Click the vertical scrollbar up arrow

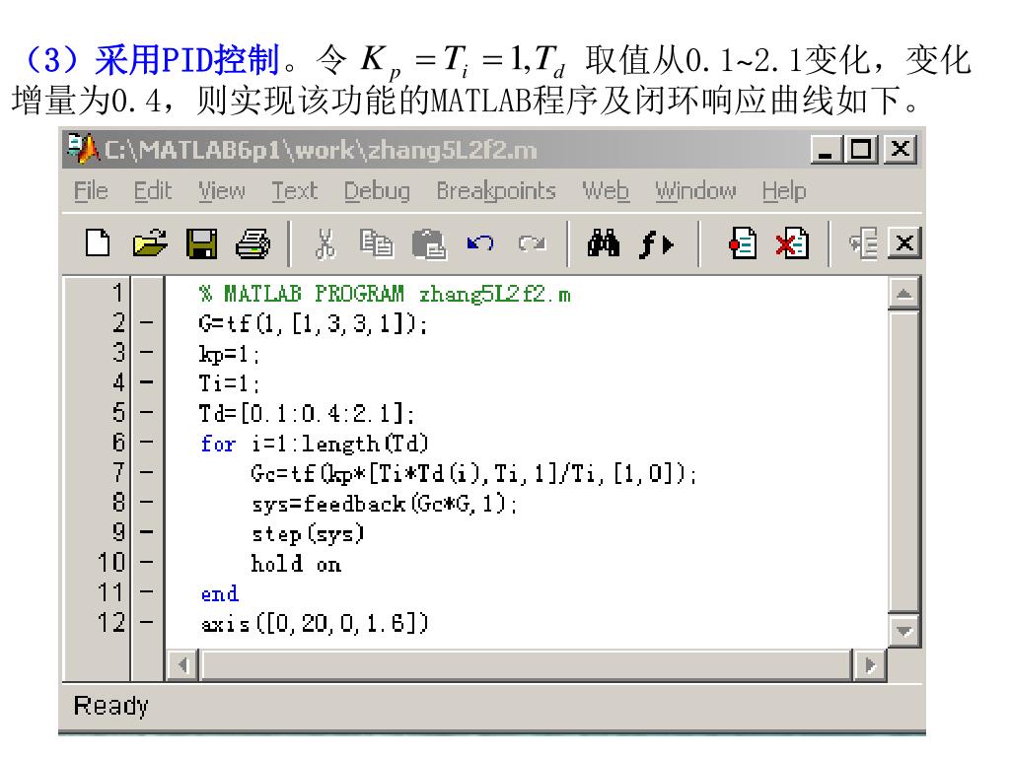903,294
